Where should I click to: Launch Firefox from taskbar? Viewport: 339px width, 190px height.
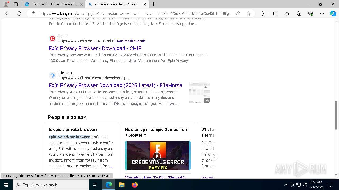[x=135, y=185]
